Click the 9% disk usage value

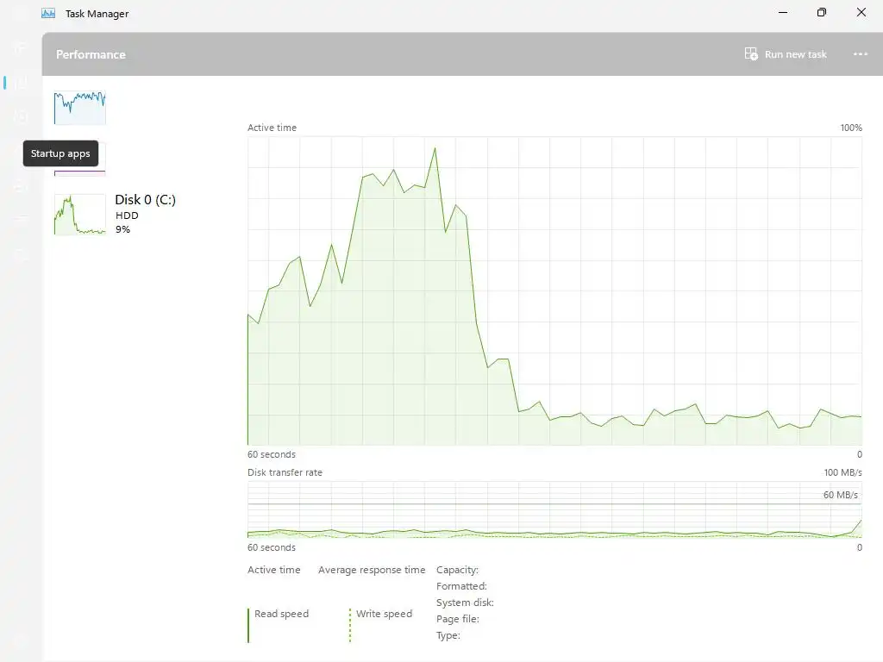(122, 229)
